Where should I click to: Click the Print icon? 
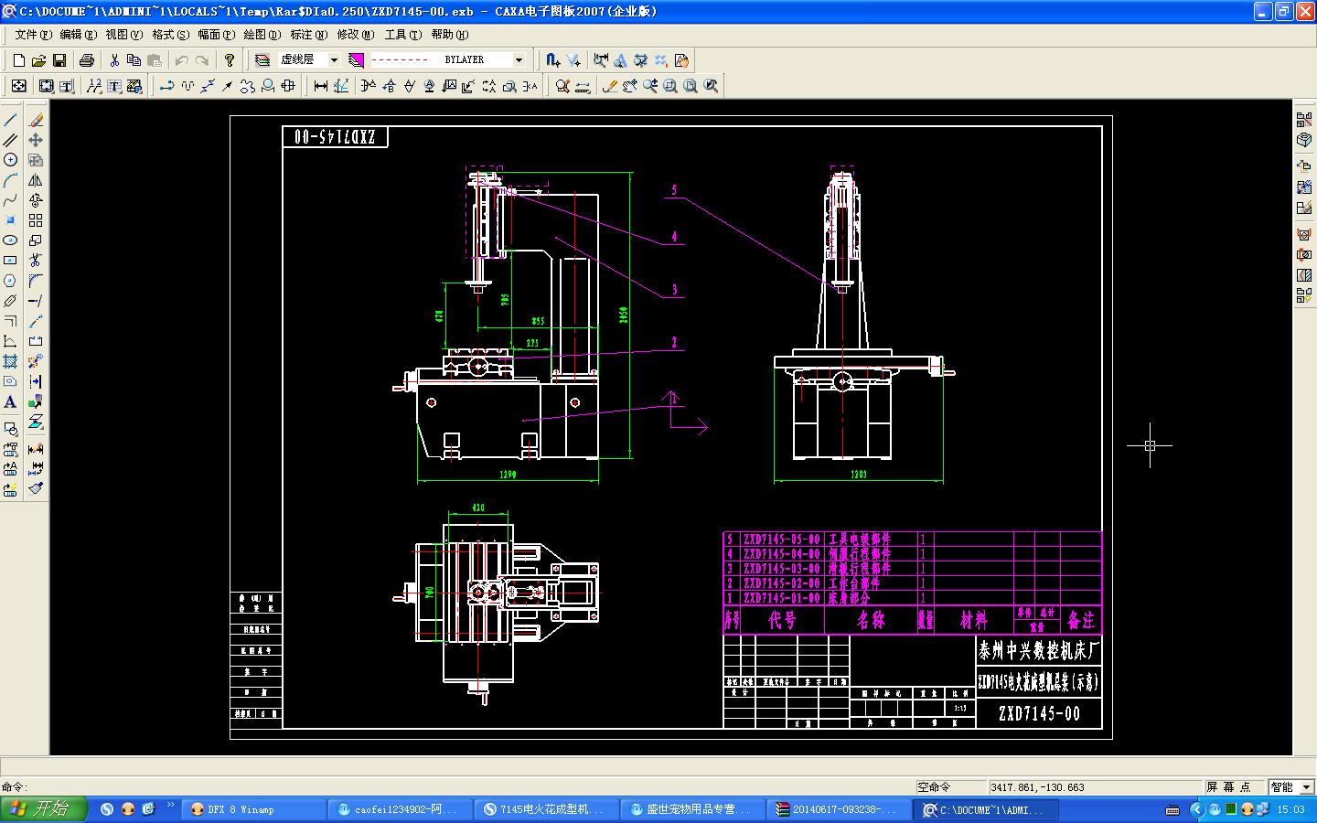[x=87, y=59]
